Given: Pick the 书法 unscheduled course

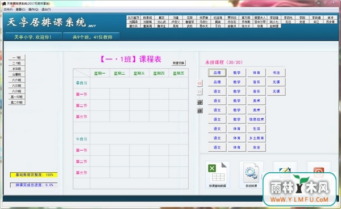Looking at the screenshot, I should (276, 72).
